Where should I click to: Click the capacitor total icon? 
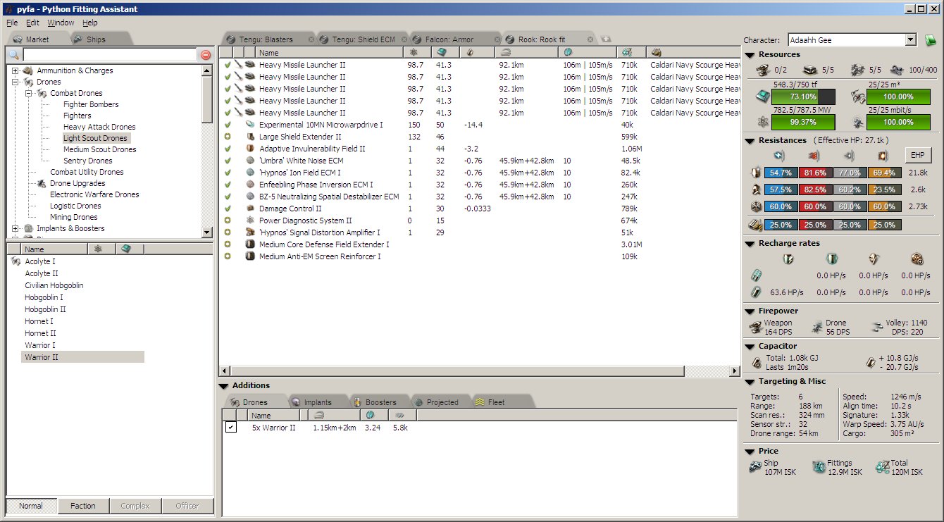[757, 362]
